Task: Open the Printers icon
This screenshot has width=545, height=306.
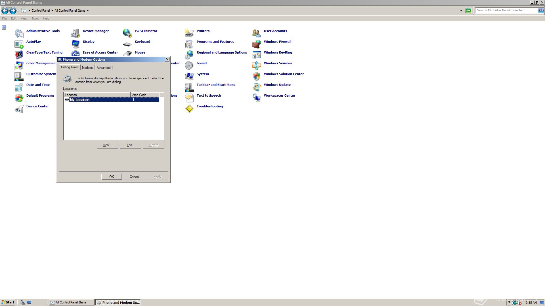Action: [189, 33]
